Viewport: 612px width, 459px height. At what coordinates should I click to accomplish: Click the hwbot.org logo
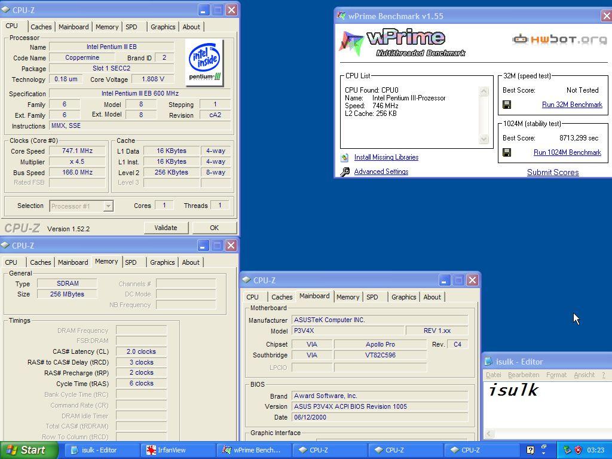point(559,39)
